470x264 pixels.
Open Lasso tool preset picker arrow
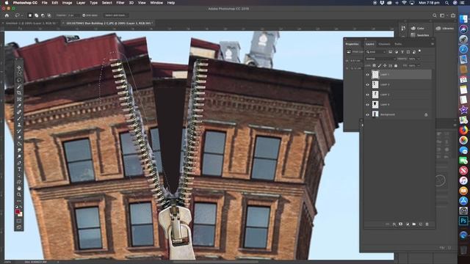[x=22, y=15]
